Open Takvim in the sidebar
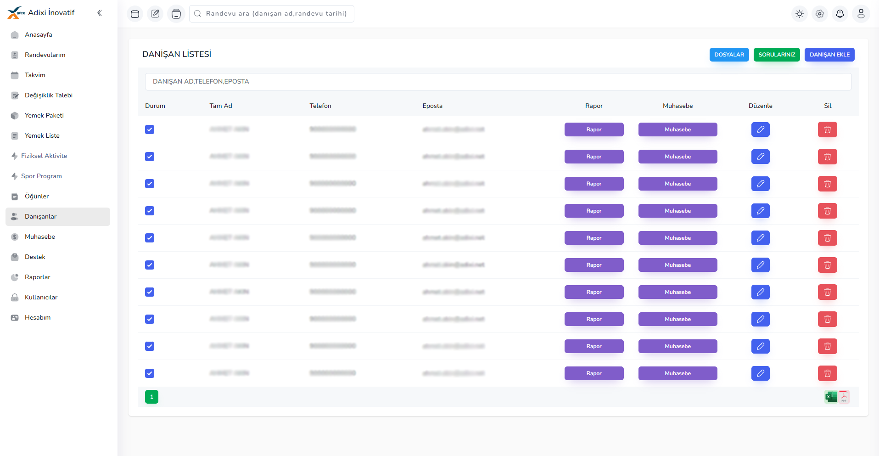 point(58,75)
